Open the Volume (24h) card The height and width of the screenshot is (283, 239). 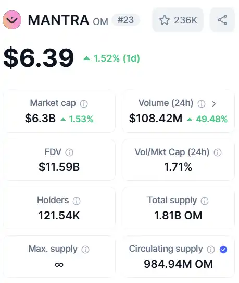pyautogui.click(x=178, y=111)
